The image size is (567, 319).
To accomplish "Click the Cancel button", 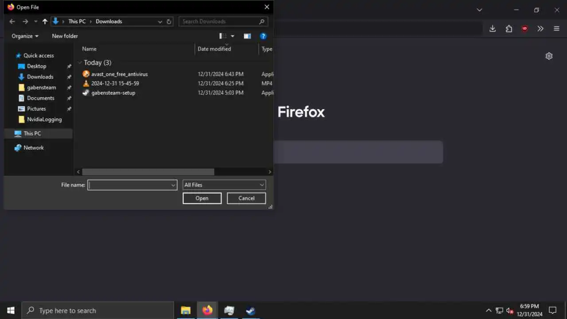I will tap(246, 198).
